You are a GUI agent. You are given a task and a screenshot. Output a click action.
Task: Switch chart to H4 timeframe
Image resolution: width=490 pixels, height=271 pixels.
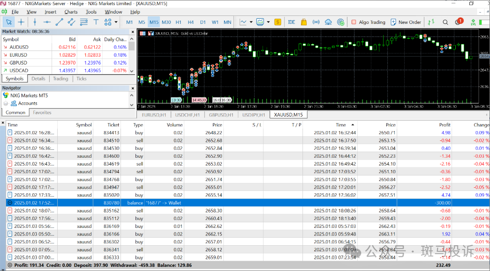click(191, 22)
